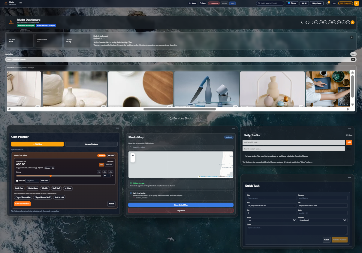
Task: Click the orange circular icon ending the dashboard row
Action: tap(352, 22)
